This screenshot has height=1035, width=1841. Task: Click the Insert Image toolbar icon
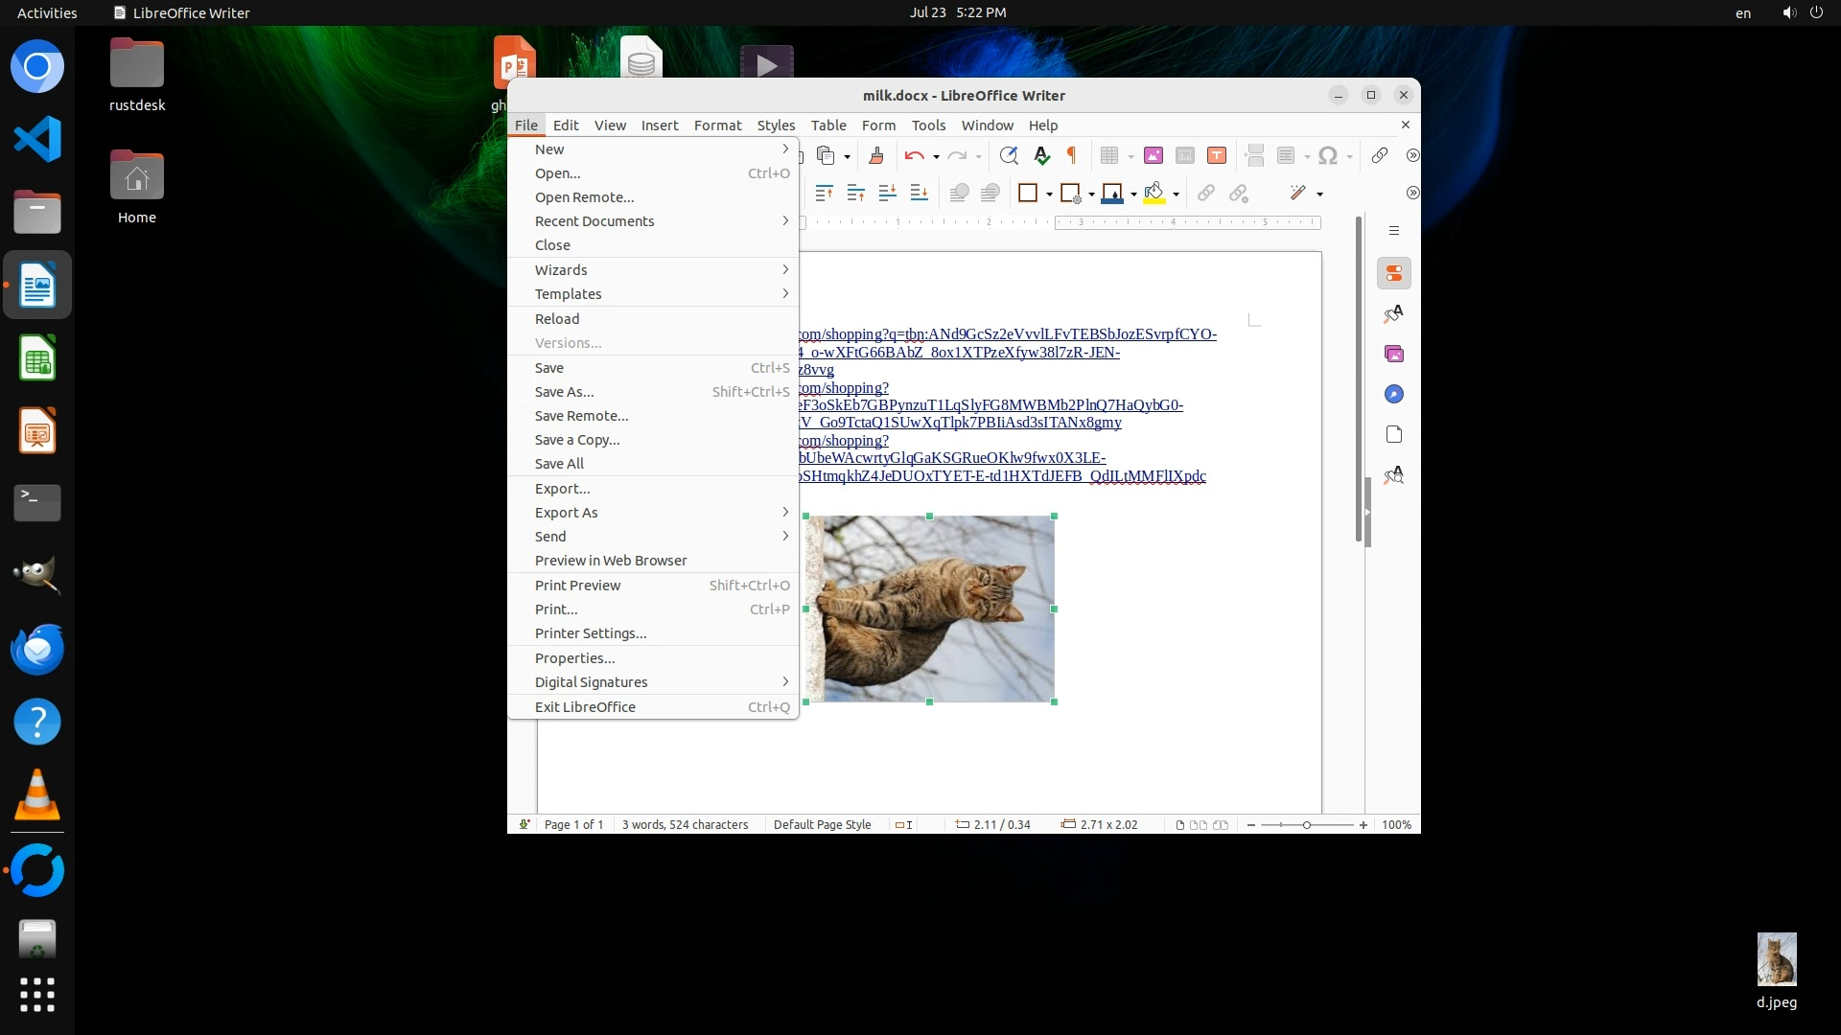1154,155
